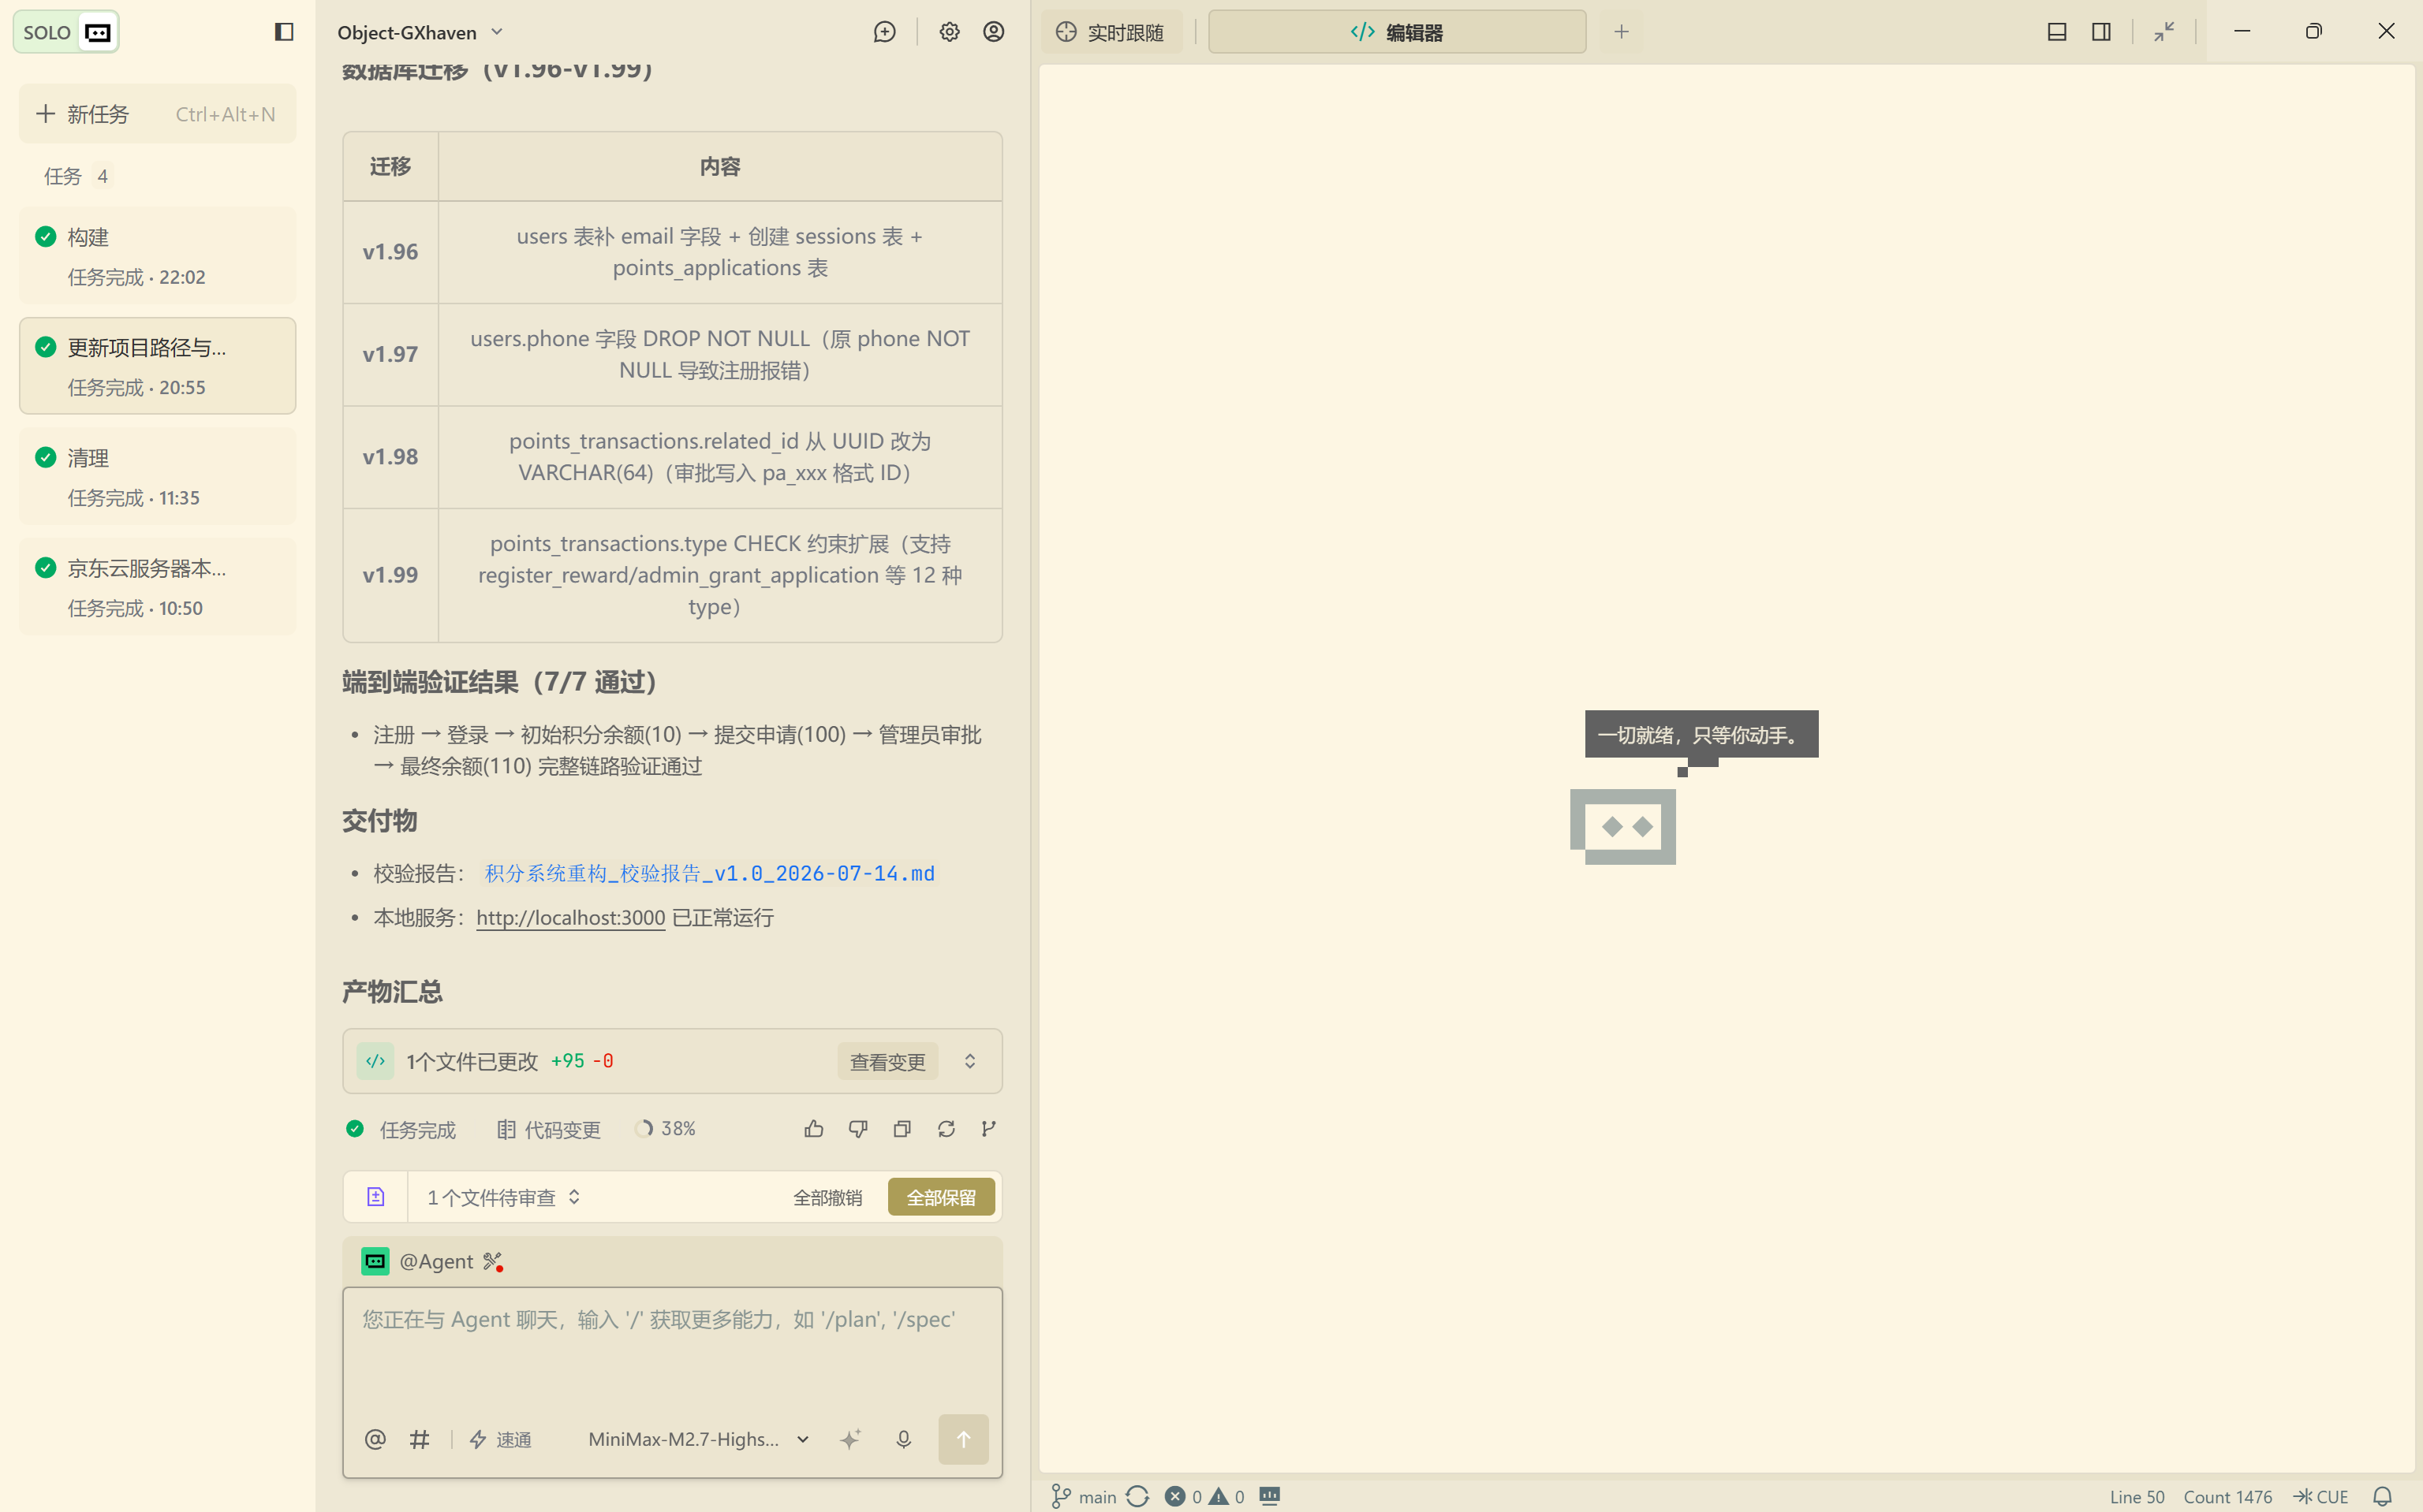Open the MiniMax-M2.7 model selector dropdown

click(x=698, y=1439)
